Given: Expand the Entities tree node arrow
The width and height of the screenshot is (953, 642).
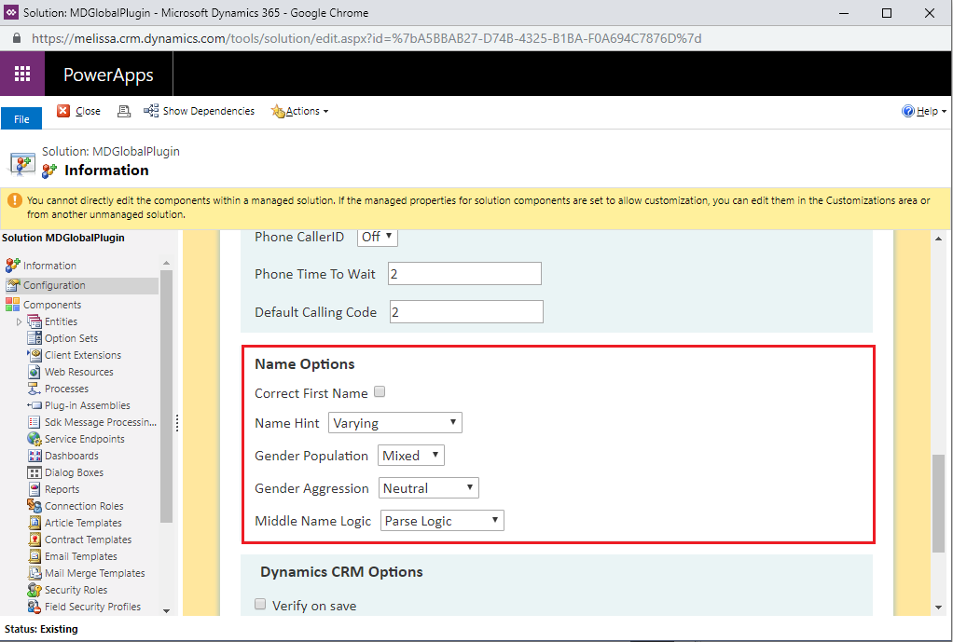Looking at the screenshot, I should 19,321.
